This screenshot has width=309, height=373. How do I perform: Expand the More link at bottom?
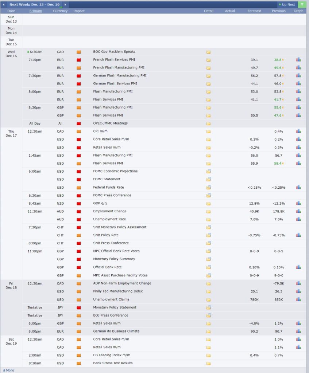tap(9, 370)
